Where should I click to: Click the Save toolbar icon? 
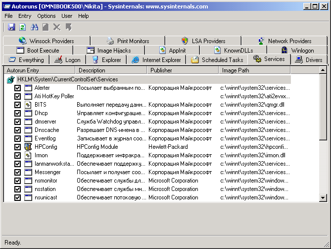[11, 27]
